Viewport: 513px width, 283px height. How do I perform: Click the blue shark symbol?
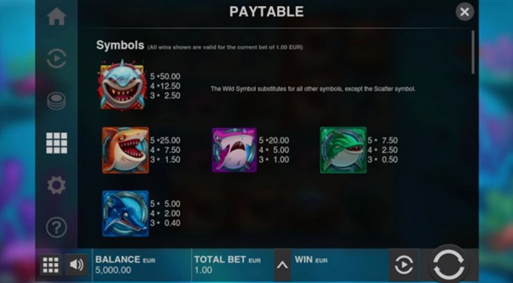125,214
